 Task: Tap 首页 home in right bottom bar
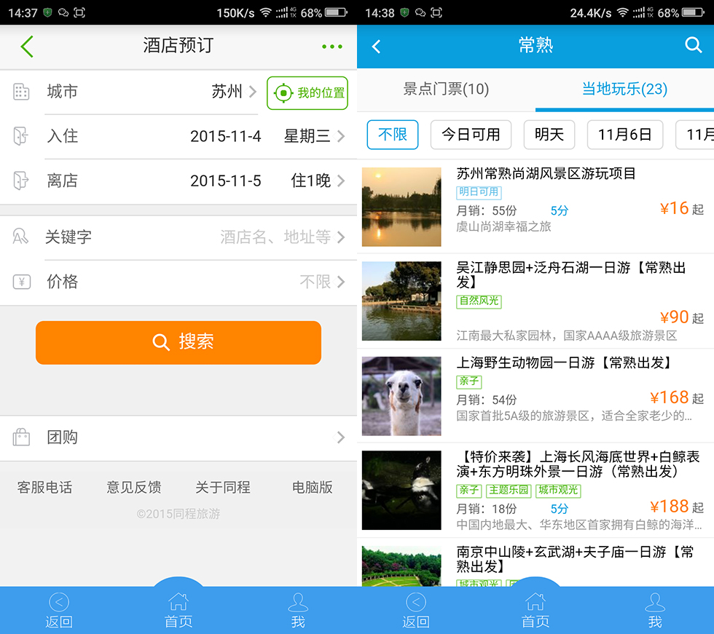click(535, 611)
